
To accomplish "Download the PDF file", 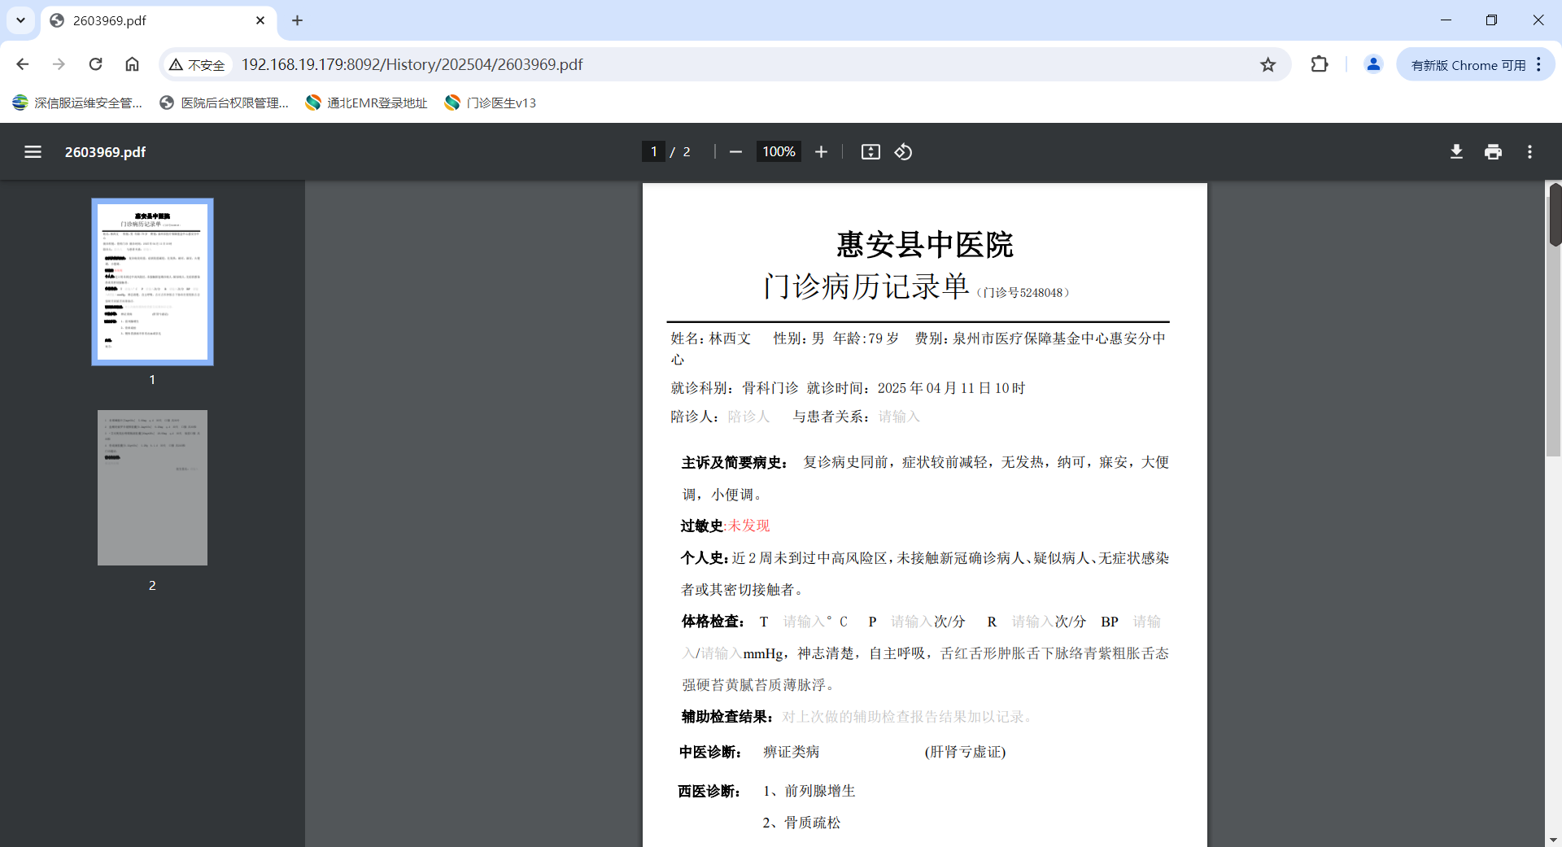I will point(1456,152).
